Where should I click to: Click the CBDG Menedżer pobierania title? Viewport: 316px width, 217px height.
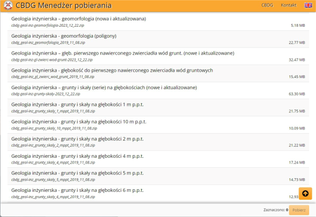pyautogui.click(x=64, y=6)
